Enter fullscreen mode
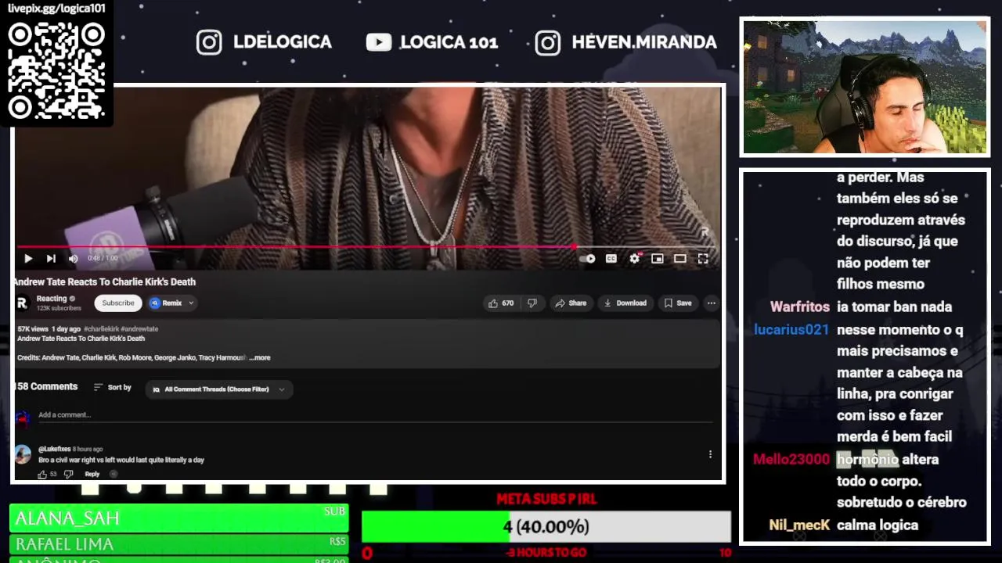Screen dimensions: 1002x563 (x=703, y=259)
